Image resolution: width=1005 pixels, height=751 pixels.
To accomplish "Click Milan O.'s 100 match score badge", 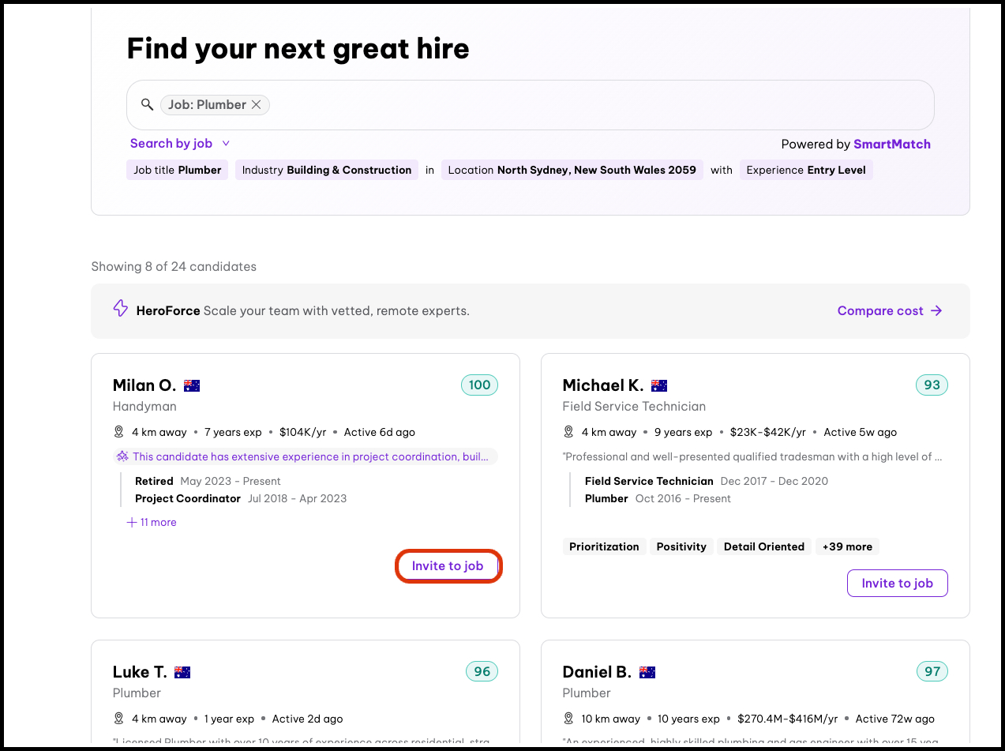I will [x=479, y=385].
